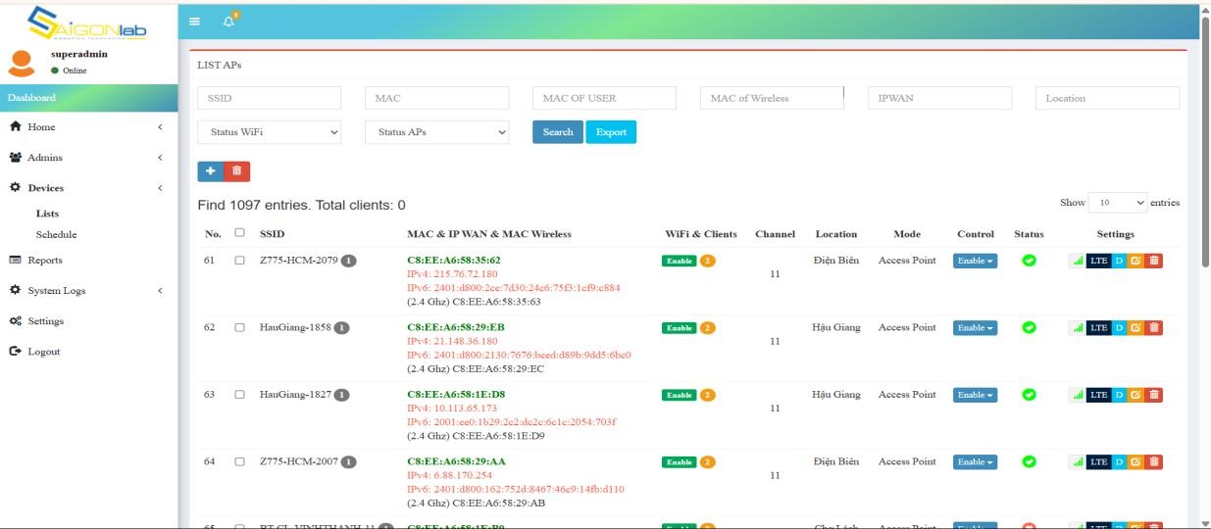This screenshot has height=529, width=1211.
Task: Click the superadmin avatar icon
Action: (x=21, y=62)
